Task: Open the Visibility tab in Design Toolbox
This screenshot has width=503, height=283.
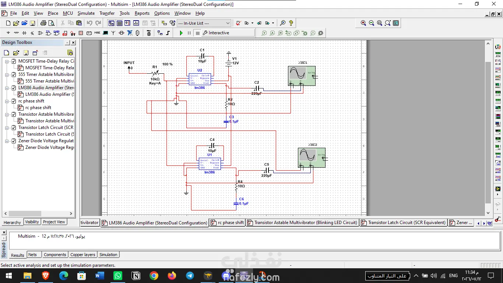Action: coord(32,222)
